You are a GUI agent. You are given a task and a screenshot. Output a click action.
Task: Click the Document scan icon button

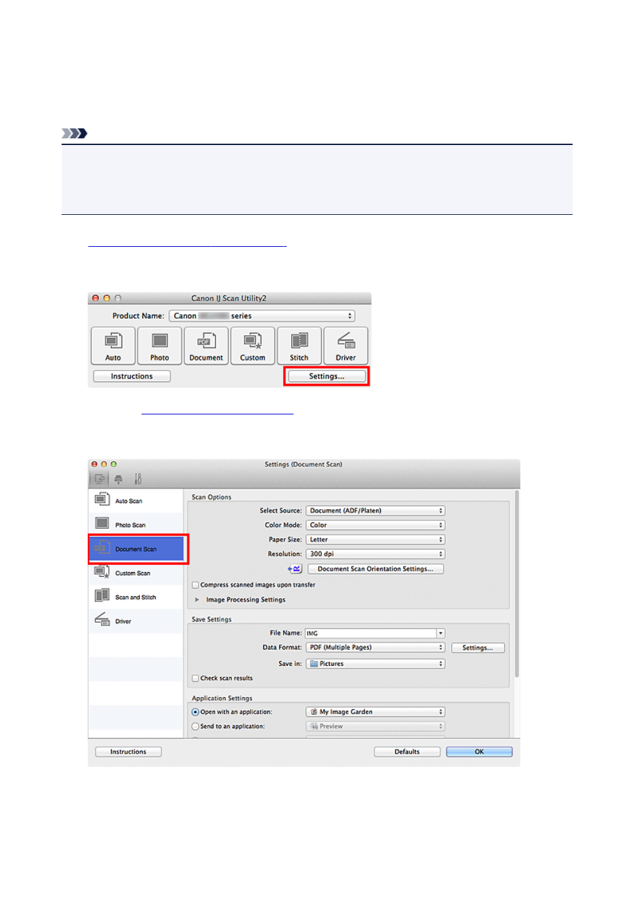click(206, 345)
